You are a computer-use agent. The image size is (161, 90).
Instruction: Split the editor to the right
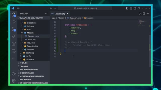click(144, 13)
